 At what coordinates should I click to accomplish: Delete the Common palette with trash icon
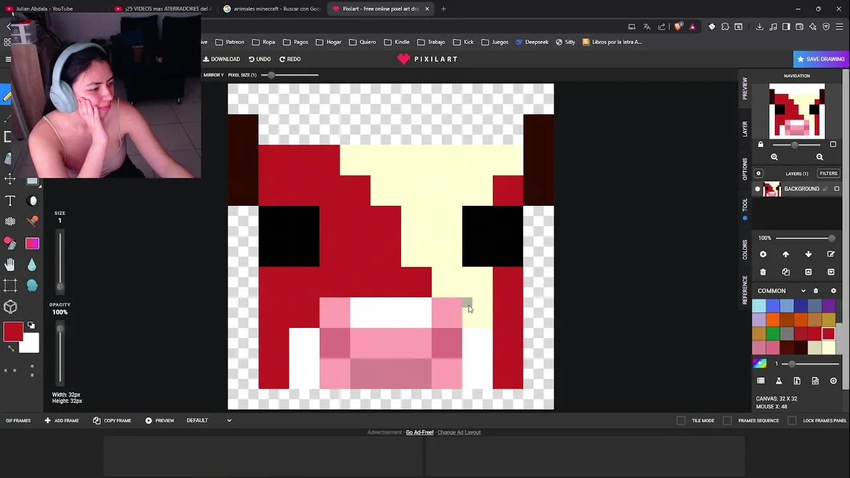click(x=816, y=291)
